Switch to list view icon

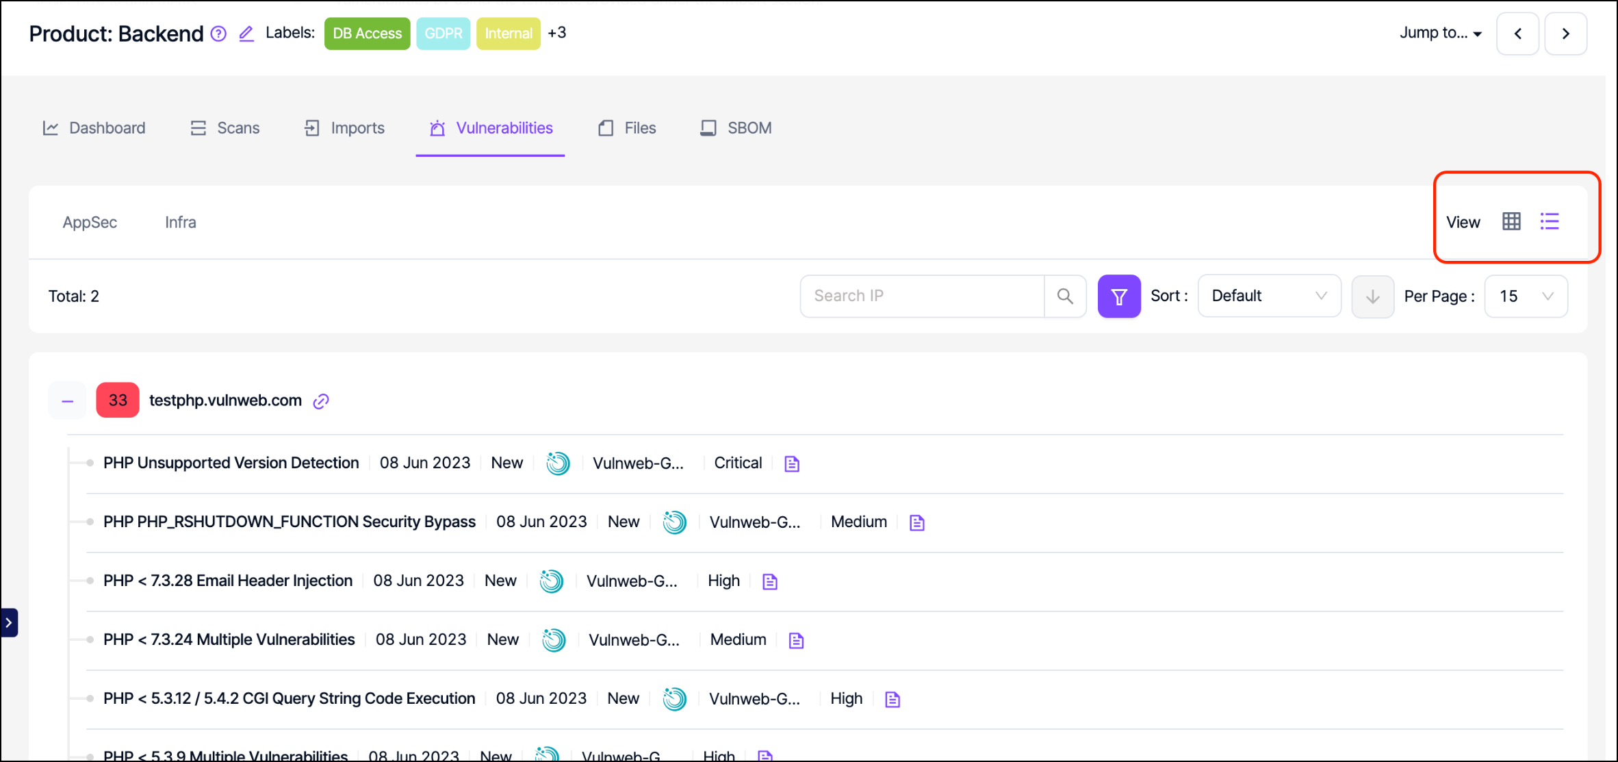coord(1550,222)
